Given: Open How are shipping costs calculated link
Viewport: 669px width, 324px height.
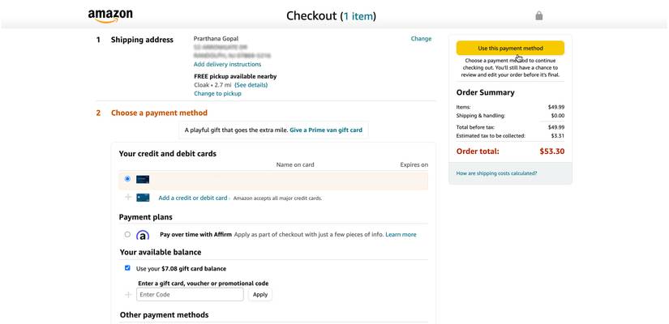Looking at the screenshot, I should 496,173.
